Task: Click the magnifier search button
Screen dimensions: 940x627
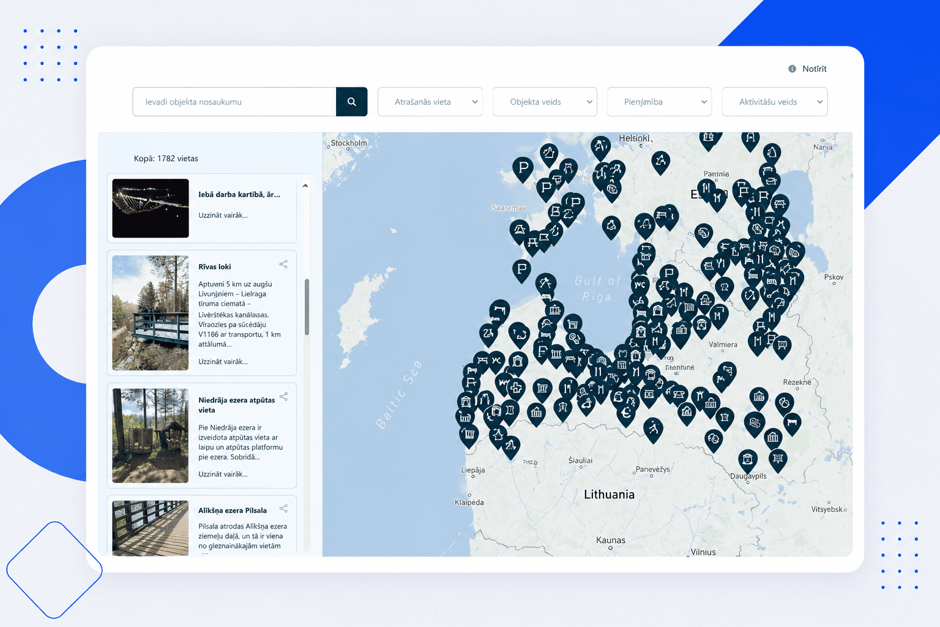Action: tap(351, 102)
